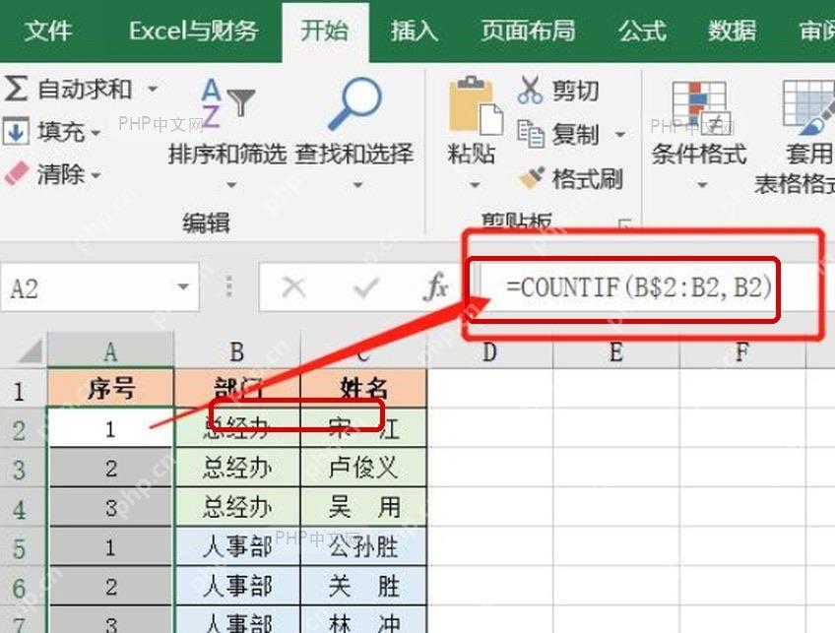Click the Select All corner triangle
The image size is (835, 633).
[30, 351]
